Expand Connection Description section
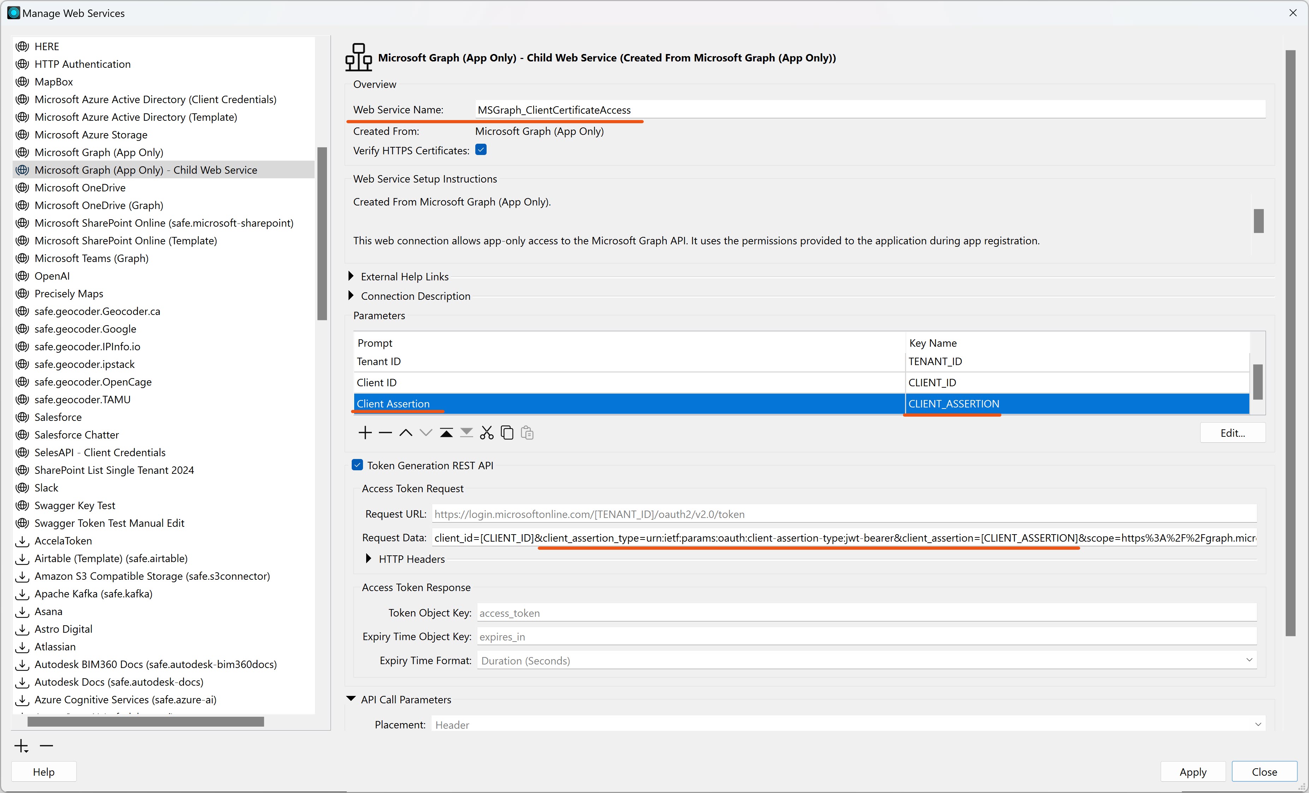Image resolution: width=1309 pixels, height=793 pixels. point(351,295)
